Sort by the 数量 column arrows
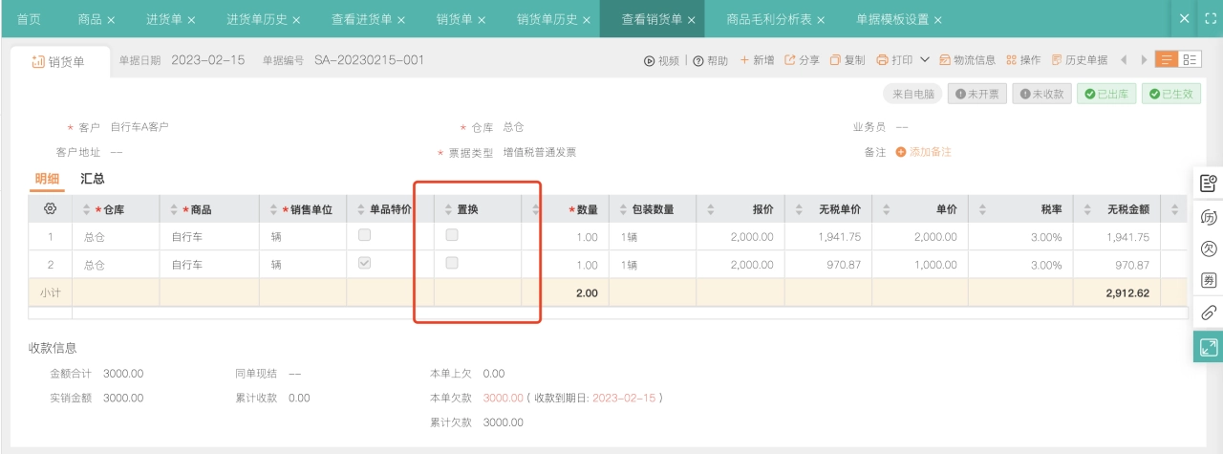Viewport: 1223px width, 454px height. click(536, 209)
